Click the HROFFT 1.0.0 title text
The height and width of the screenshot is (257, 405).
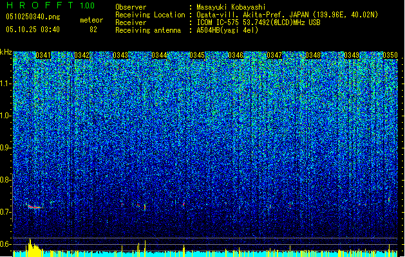point(51,5)
